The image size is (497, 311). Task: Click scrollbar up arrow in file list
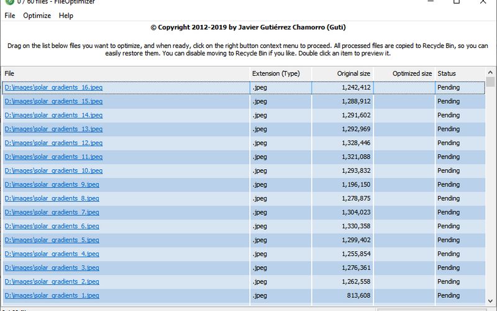pyautogui.click(x=490, y=72)
